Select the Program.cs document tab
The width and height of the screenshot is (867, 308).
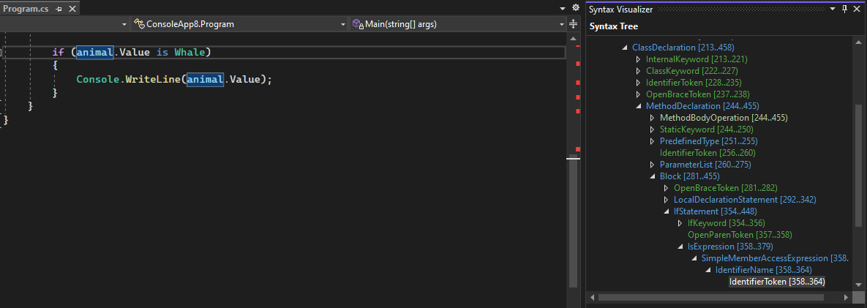(x=26, y=10)
